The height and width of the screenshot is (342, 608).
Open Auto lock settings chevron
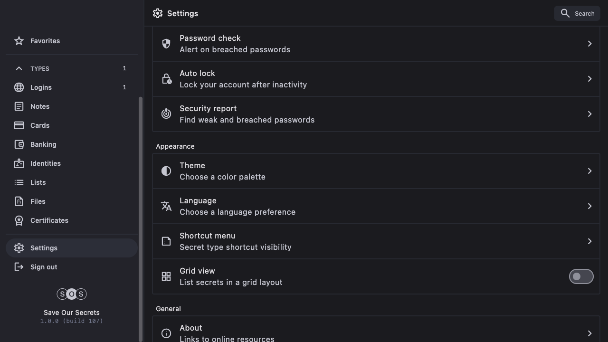pos(589,79)
